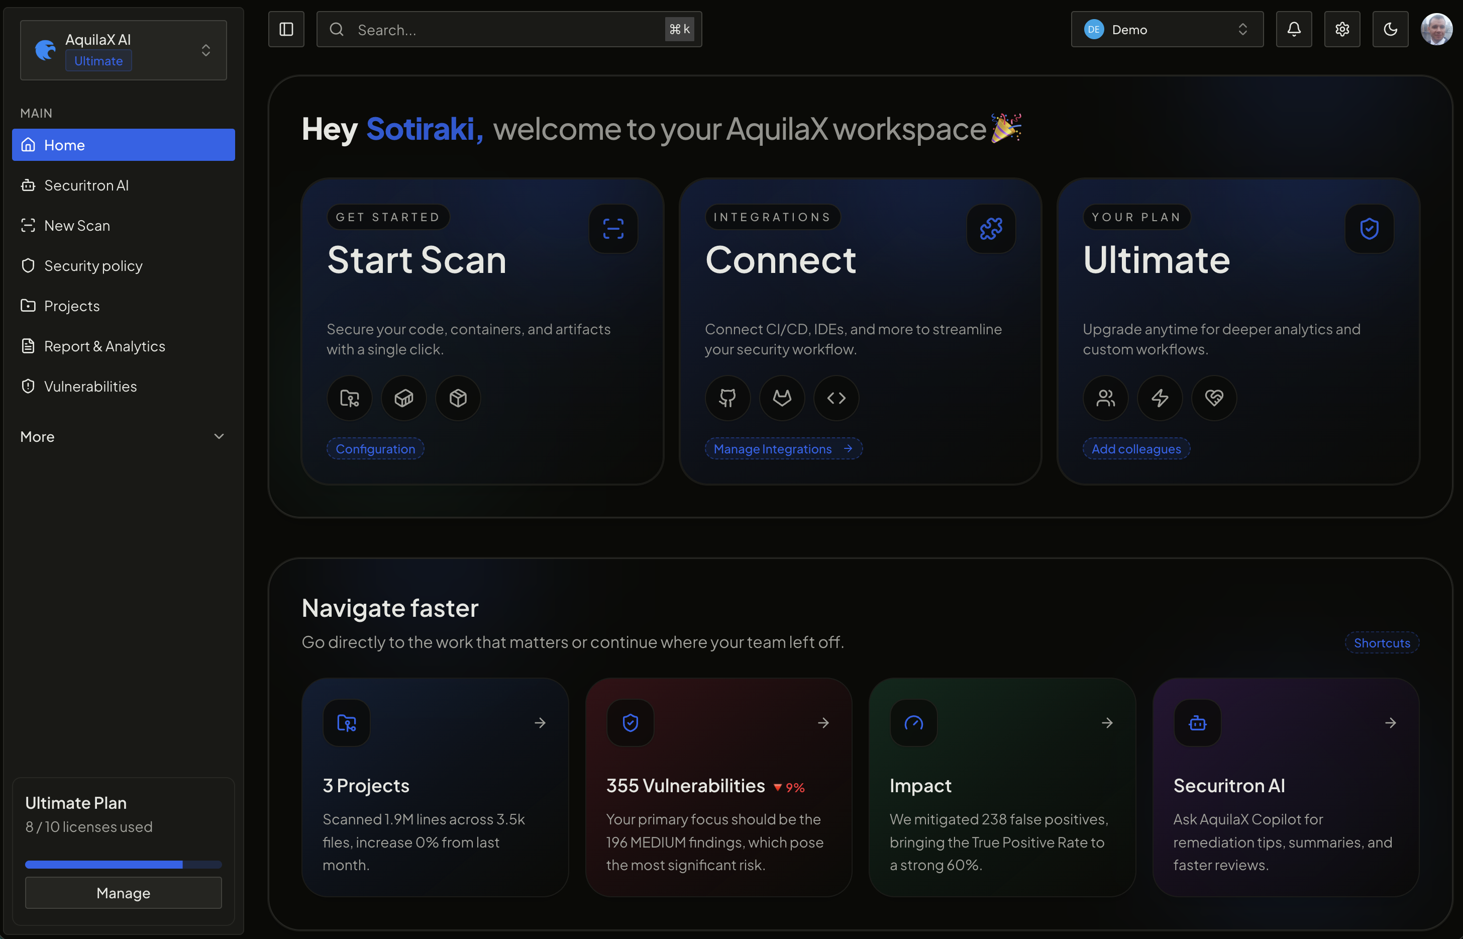Image resolution: width=1463 pixels, height=939 pixels.
Task: Switch to Report & Analytics
Action: click(x=104, y=346)
